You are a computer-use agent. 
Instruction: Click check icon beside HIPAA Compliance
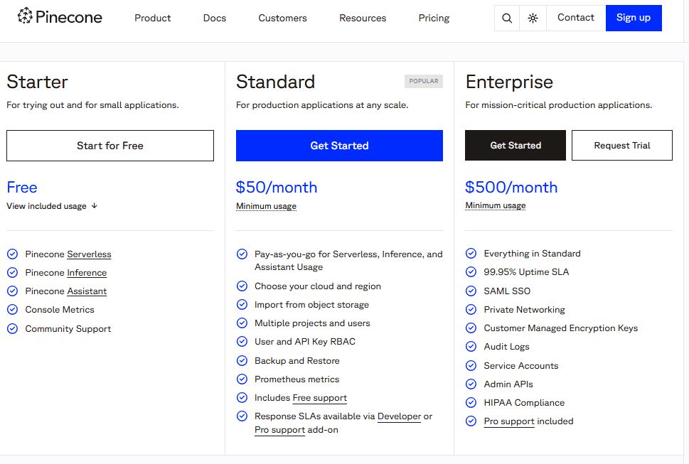pyautogui.click(x=471, y=403)
